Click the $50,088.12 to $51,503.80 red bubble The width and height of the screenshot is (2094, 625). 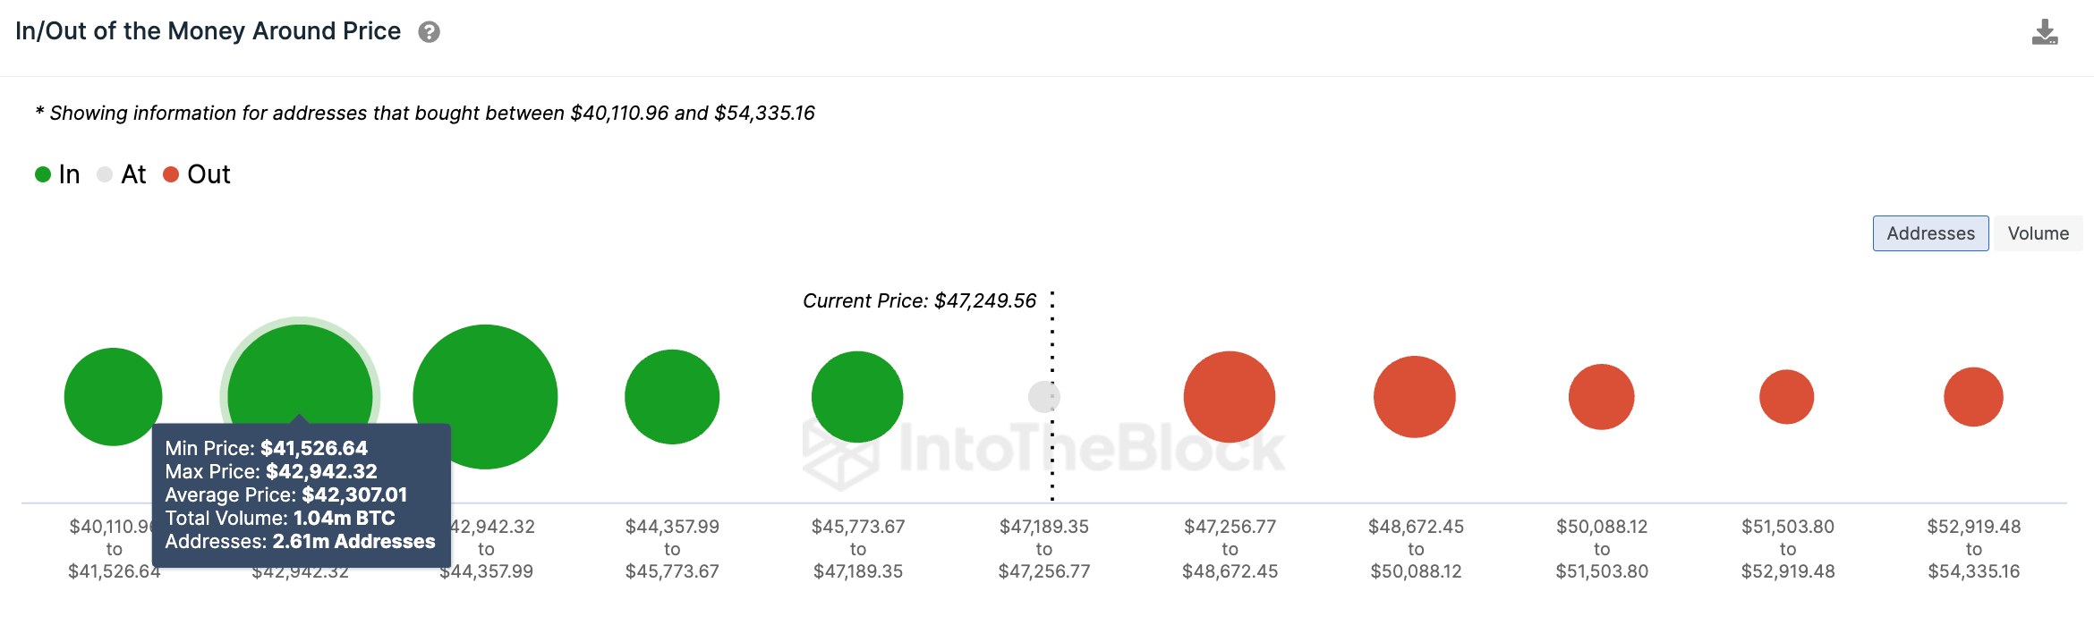1601,396
